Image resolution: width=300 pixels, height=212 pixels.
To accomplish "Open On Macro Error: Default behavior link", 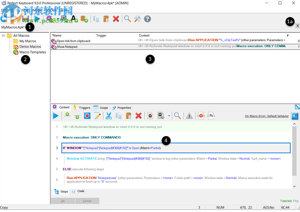I will pyautogui.click(x=267, y=116).
